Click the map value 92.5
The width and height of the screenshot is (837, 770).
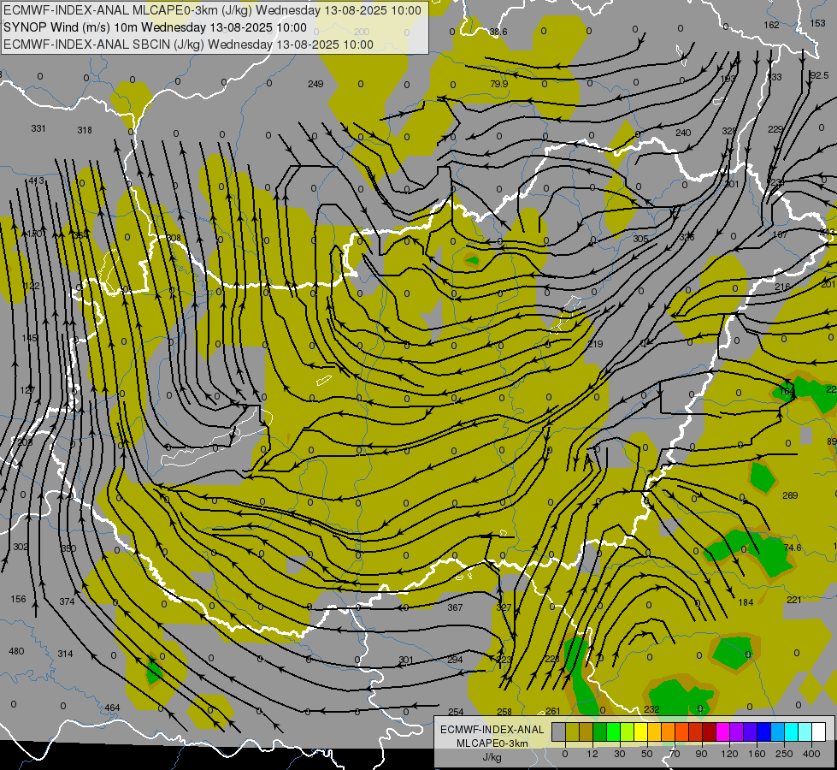819,76
